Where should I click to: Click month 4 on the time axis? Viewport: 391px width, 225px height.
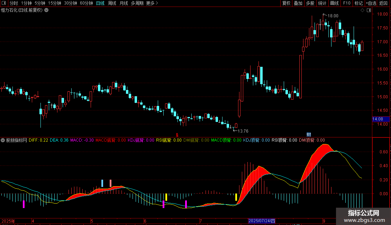click(33, 221)
